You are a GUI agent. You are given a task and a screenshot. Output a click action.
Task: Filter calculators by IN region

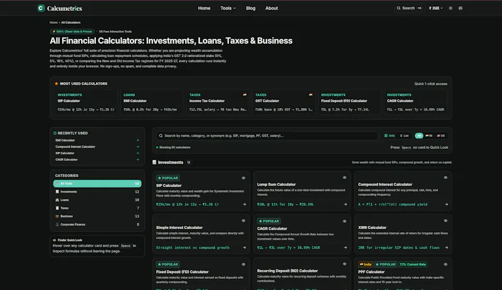click(x=429, y=136)
